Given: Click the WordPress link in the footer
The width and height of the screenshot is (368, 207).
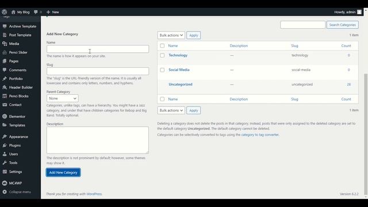Looking at the screenshot, I should pyautogui.click(x=94, y=194).
